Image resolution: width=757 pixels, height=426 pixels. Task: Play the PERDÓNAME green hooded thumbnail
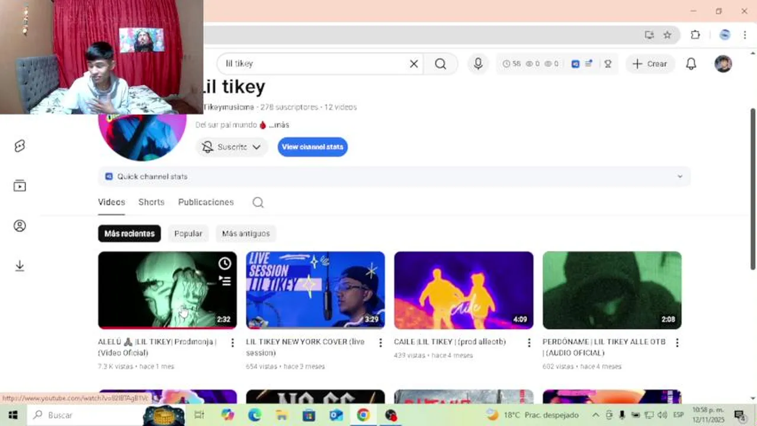tap(612, 290)
